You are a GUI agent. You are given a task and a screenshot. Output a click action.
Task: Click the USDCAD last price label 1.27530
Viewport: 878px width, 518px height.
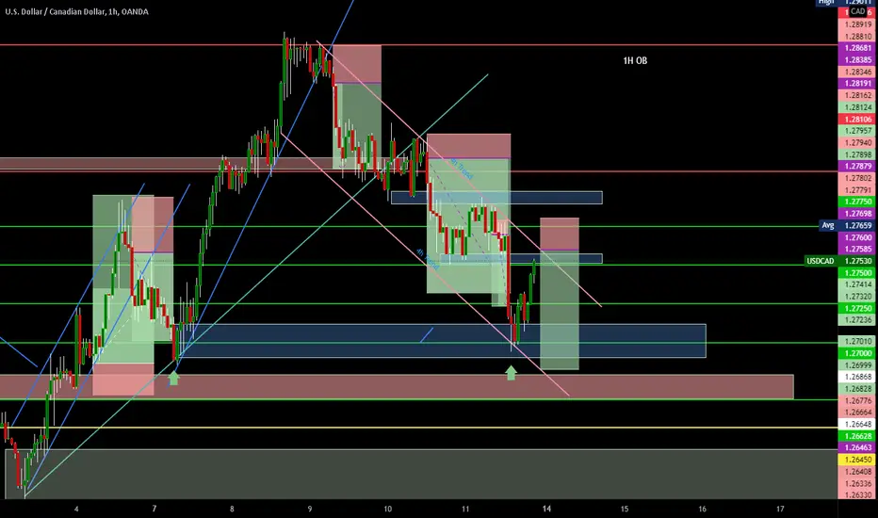839,261
